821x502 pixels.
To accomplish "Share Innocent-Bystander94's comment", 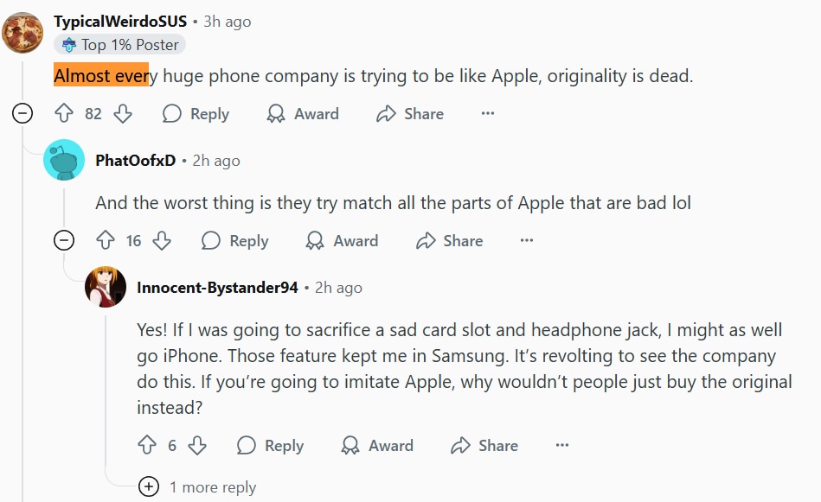I will click(484, 445).
